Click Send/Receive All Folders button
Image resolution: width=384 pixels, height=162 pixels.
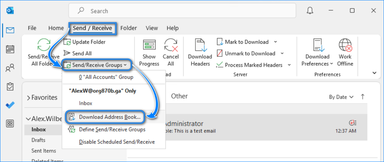pyautogui.click(x=43, y=52)
